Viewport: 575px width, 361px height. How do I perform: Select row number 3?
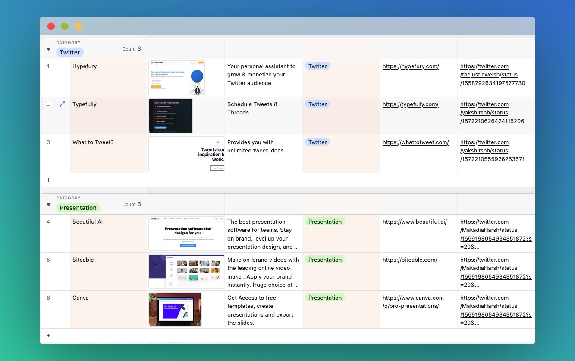[48, 142]
